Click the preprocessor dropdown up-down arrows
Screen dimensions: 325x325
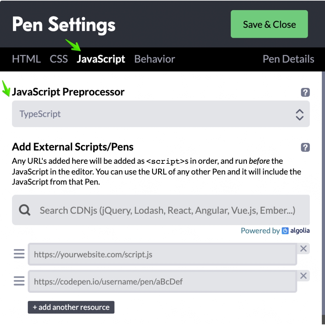click(299, 114)
